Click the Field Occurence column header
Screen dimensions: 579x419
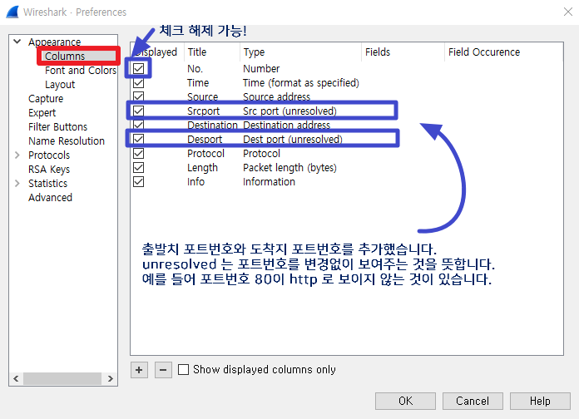503,52
